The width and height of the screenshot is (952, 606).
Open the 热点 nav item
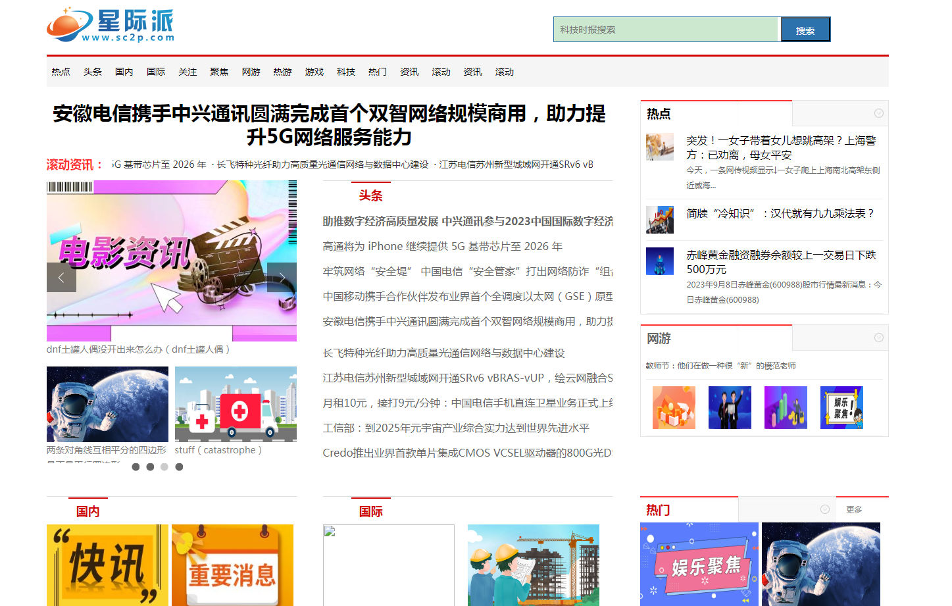61,72
